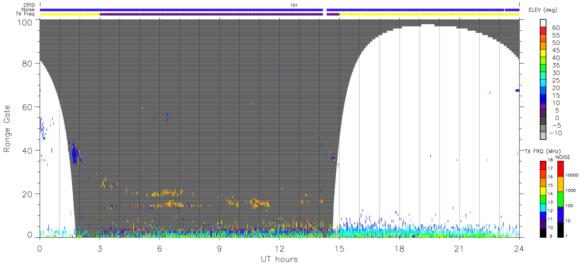Click x-axis tick label '18'

[399, 249]
